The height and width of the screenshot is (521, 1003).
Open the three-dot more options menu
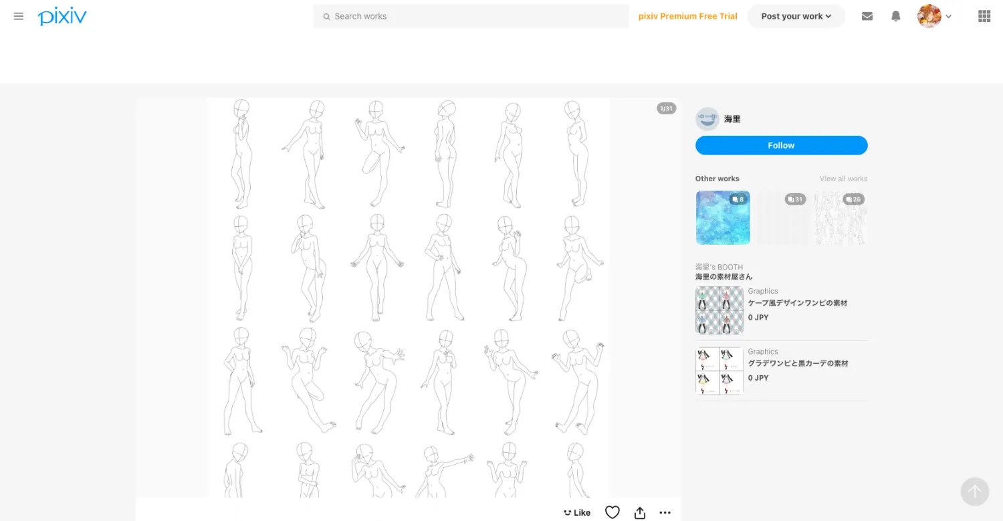coord(665,512)
